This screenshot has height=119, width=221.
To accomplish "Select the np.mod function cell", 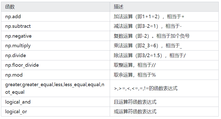I will point(14,75).
